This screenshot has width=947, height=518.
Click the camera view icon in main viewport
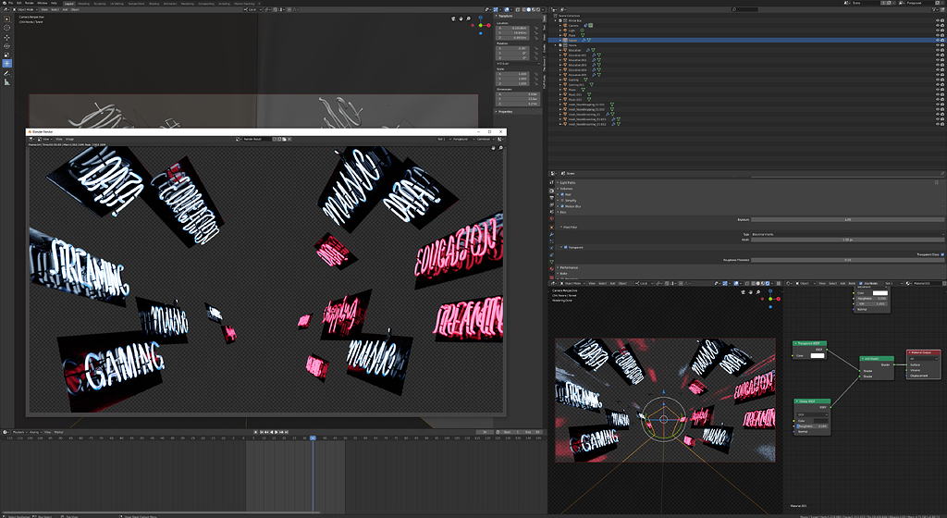453,18
